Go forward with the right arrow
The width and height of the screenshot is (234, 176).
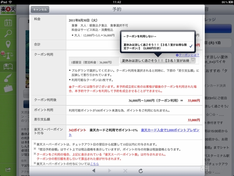pos(110,171)
